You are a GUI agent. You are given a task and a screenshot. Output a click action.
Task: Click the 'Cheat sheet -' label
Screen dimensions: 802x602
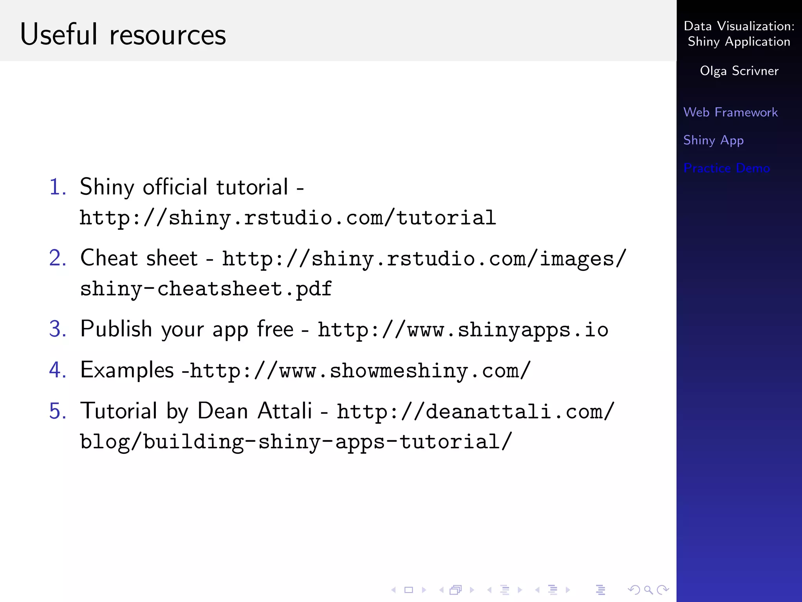(x=146, y=258)
